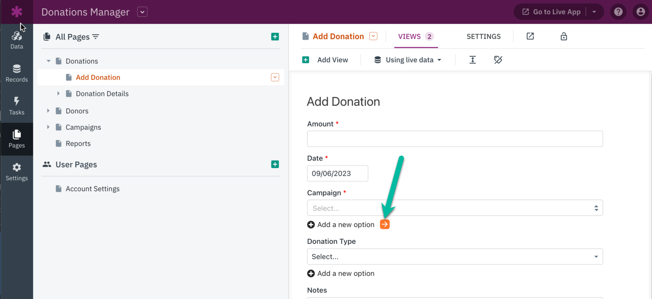Click the page lock icon

point(564,36)
